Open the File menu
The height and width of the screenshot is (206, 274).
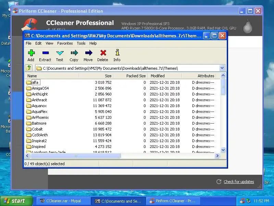click(x=28, y=43)
